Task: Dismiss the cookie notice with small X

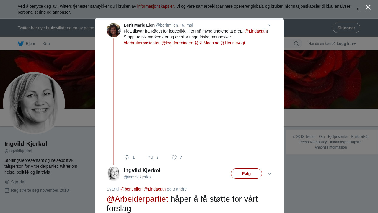Action: pyautogui.click(x=358, y=9)
